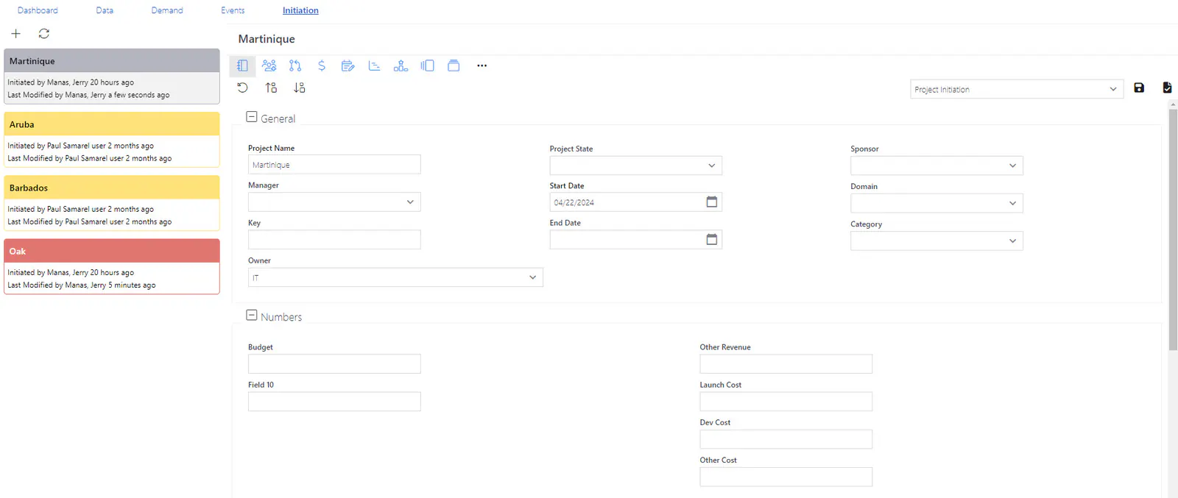
Task: Expand the Project State dropdown
Action: coord(635,166)
